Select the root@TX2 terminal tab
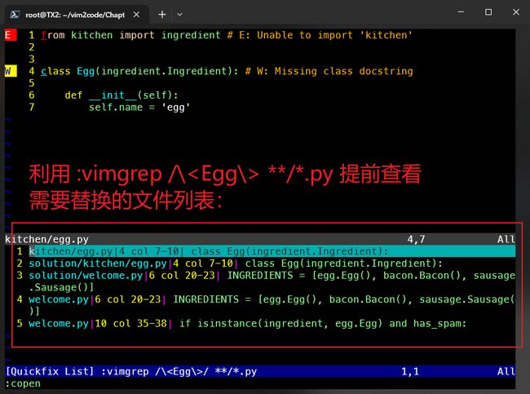Image resolution: width=530 pixels, height=394 pixels. (77, 15)
